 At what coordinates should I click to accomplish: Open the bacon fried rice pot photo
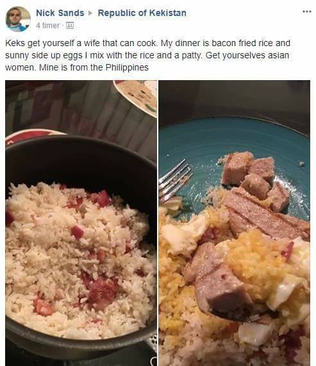pos(81,223)
